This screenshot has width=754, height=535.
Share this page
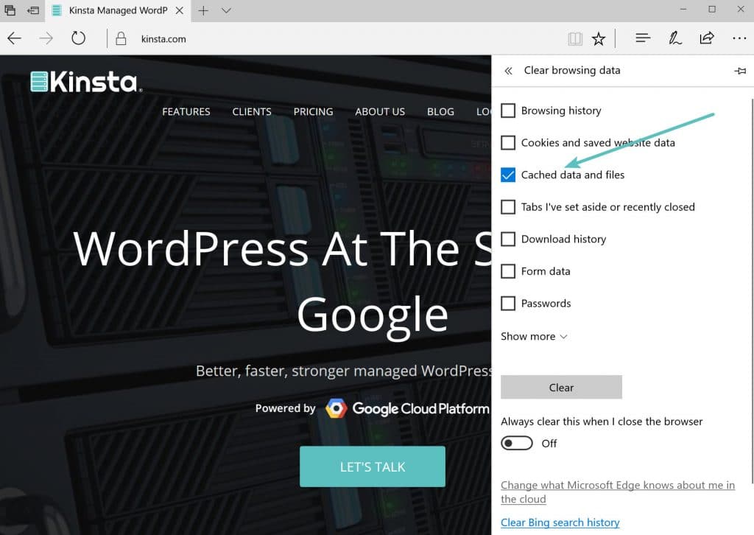point(707,38)
